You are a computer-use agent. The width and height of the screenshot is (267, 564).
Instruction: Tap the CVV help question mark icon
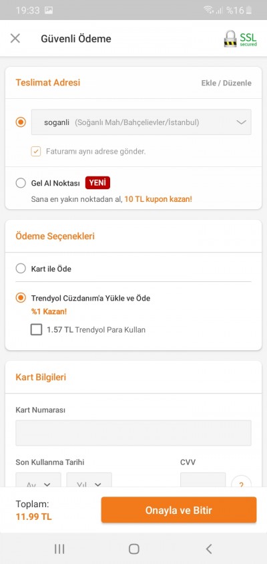point(241,481)
